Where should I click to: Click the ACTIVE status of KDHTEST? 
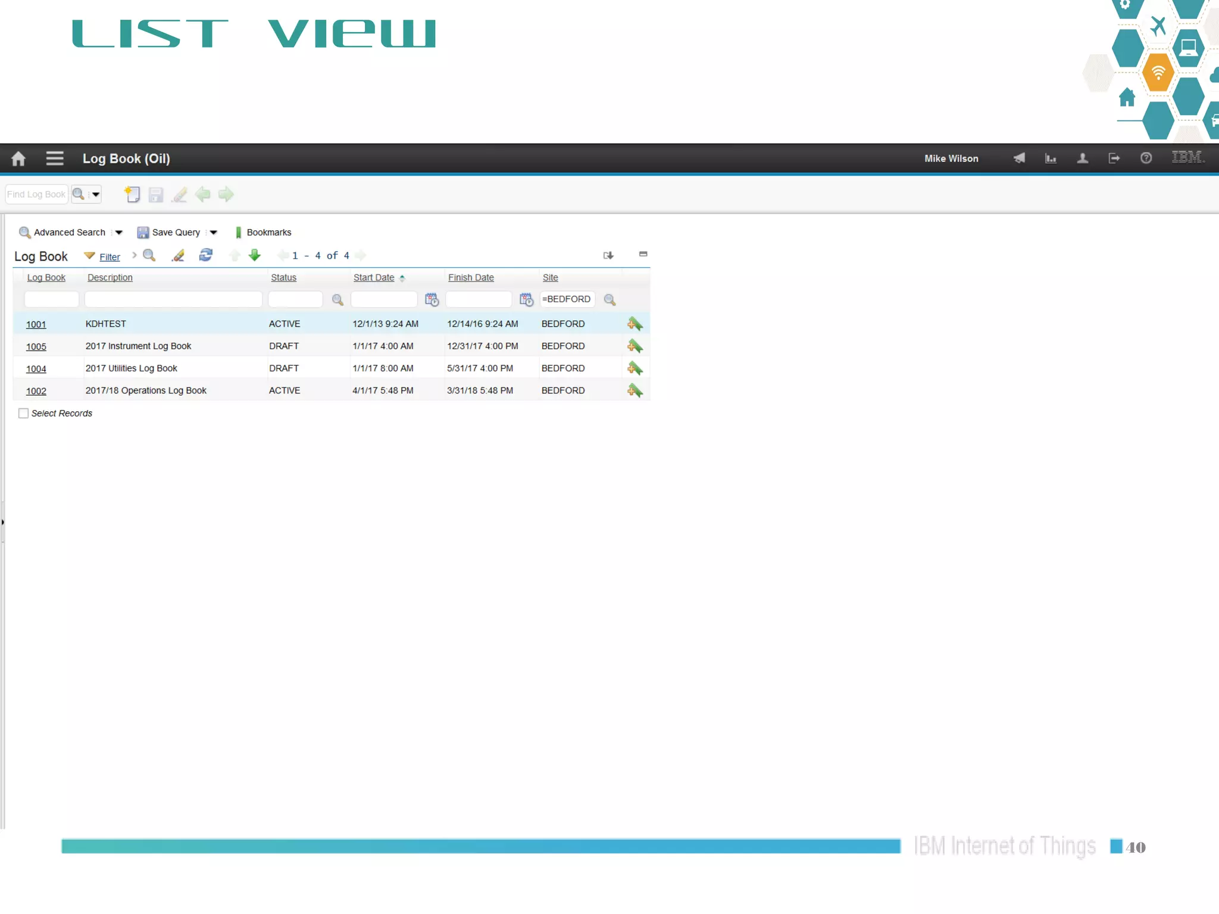[285, 324]
